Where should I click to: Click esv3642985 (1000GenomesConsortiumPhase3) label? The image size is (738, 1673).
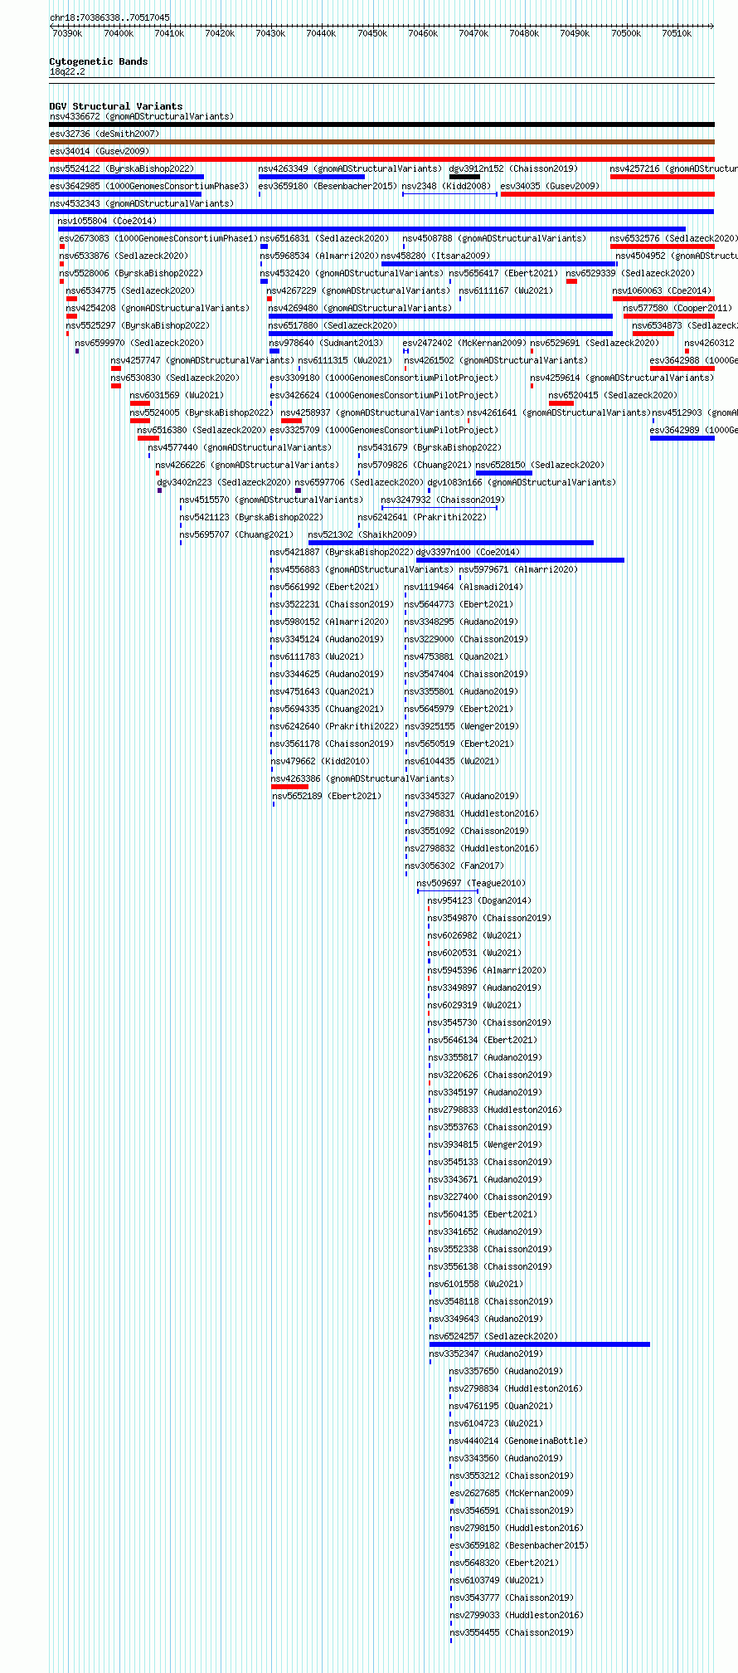pyautogui.click(x=149, y=186)
